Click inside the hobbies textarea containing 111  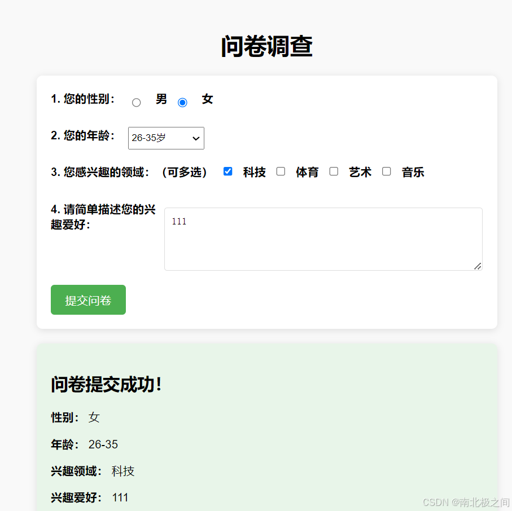coord(323,239)
